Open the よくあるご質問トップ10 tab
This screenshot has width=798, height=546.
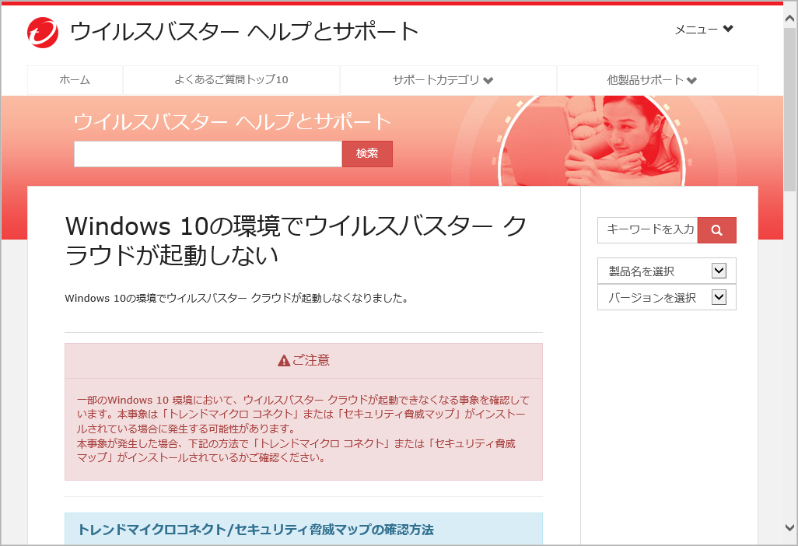coord(230,80)
